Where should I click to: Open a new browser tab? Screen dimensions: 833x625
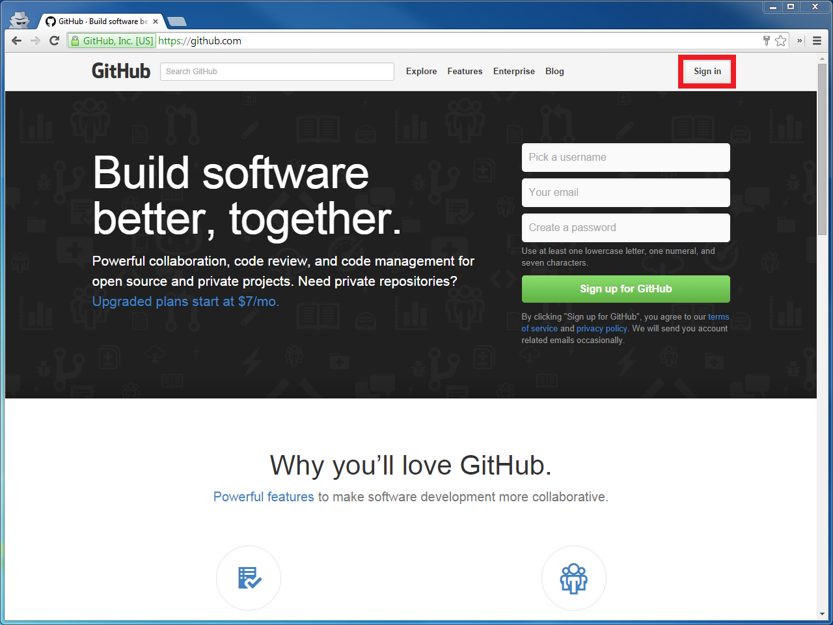176,21
